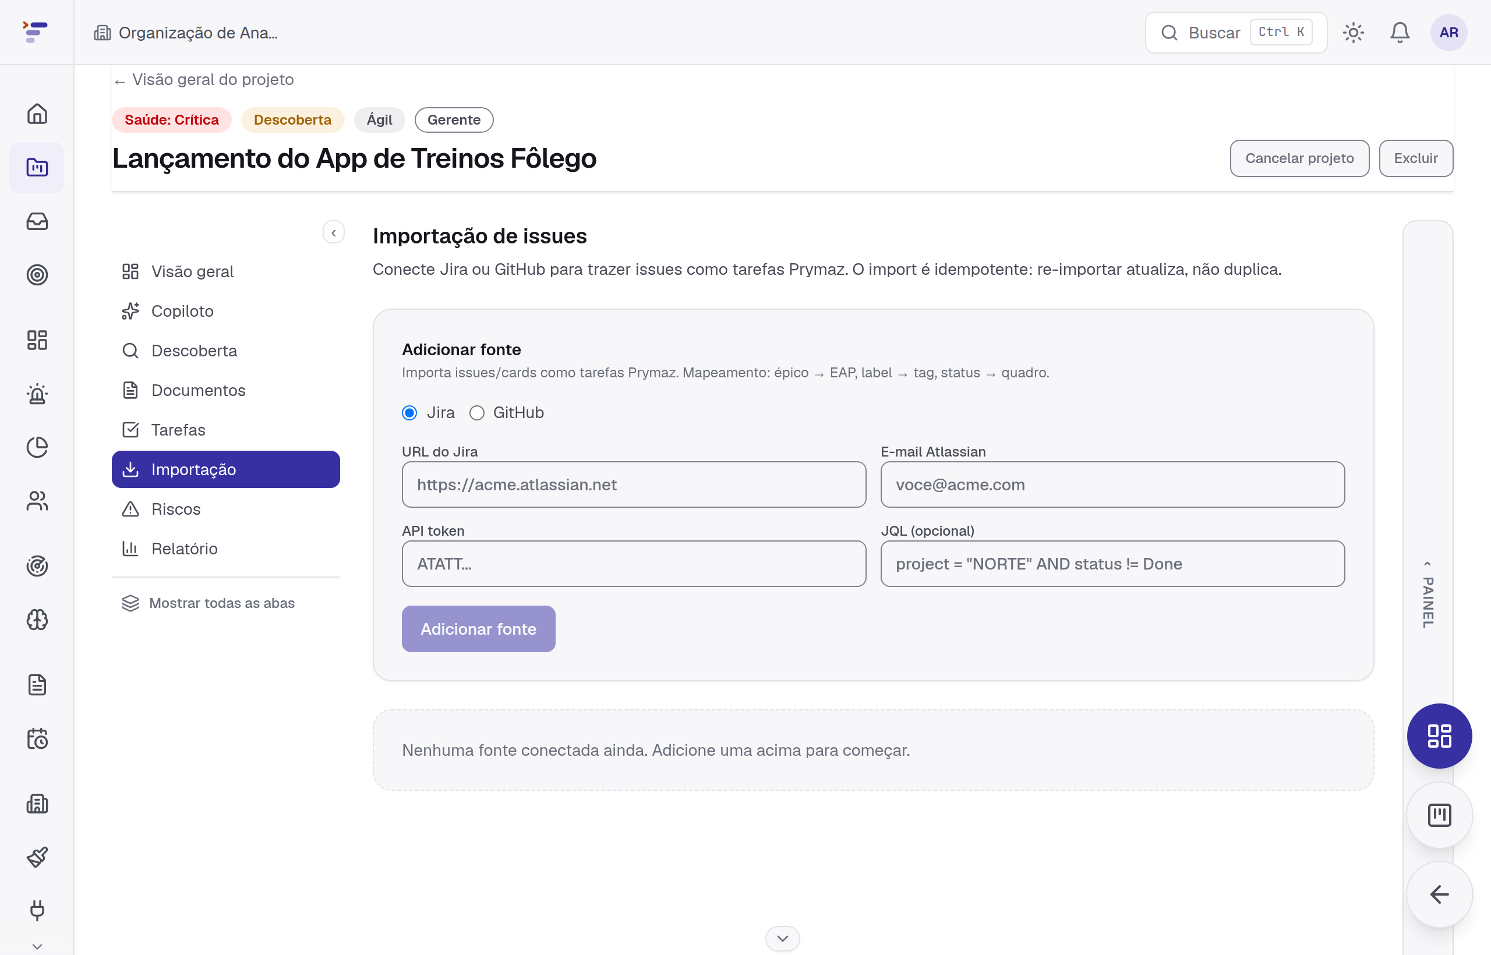This screenshot has height=955, width=1491.
Task: Open the home icon in left sidebar
Action: point(37,114)
